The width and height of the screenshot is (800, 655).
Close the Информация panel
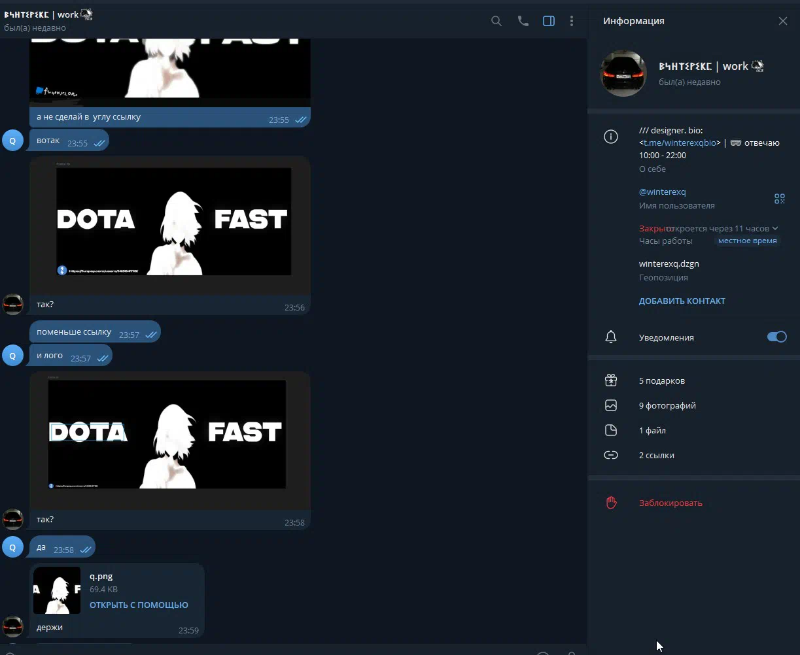click(783, 21)
